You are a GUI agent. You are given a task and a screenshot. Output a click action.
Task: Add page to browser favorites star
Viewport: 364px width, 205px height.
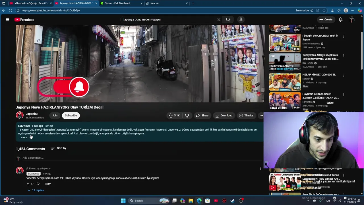[x=324, y=11]
